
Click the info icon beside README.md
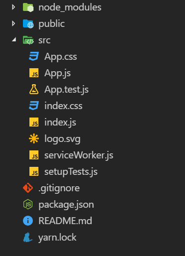point(28,221)
